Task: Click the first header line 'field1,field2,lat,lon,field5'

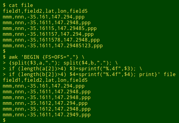Action: tap(45, 11)
